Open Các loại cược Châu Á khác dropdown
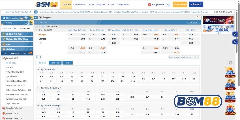 (180, 57)
